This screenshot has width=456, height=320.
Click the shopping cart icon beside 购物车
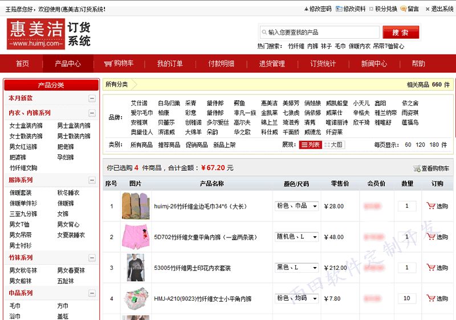point(108,64)
